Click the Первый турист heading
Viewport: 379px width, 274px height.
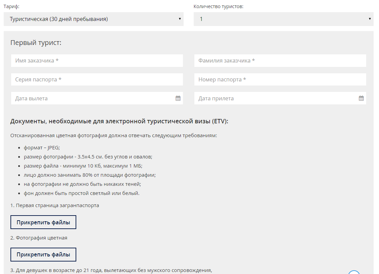[x=36, y=43]
